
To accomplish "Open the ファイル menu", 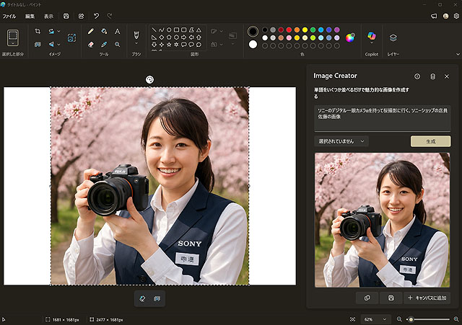I will point(9,15).
